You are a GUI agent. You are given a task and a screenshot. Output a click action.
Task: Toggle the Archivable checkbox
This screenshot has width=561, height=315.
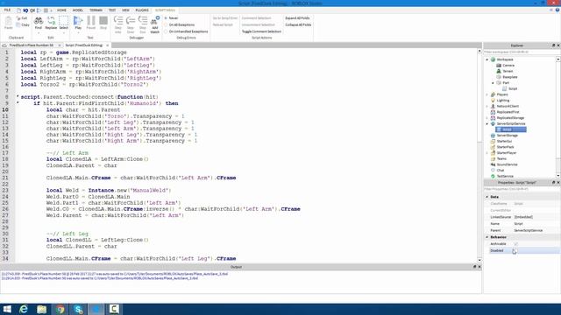[x=515, y=243]
